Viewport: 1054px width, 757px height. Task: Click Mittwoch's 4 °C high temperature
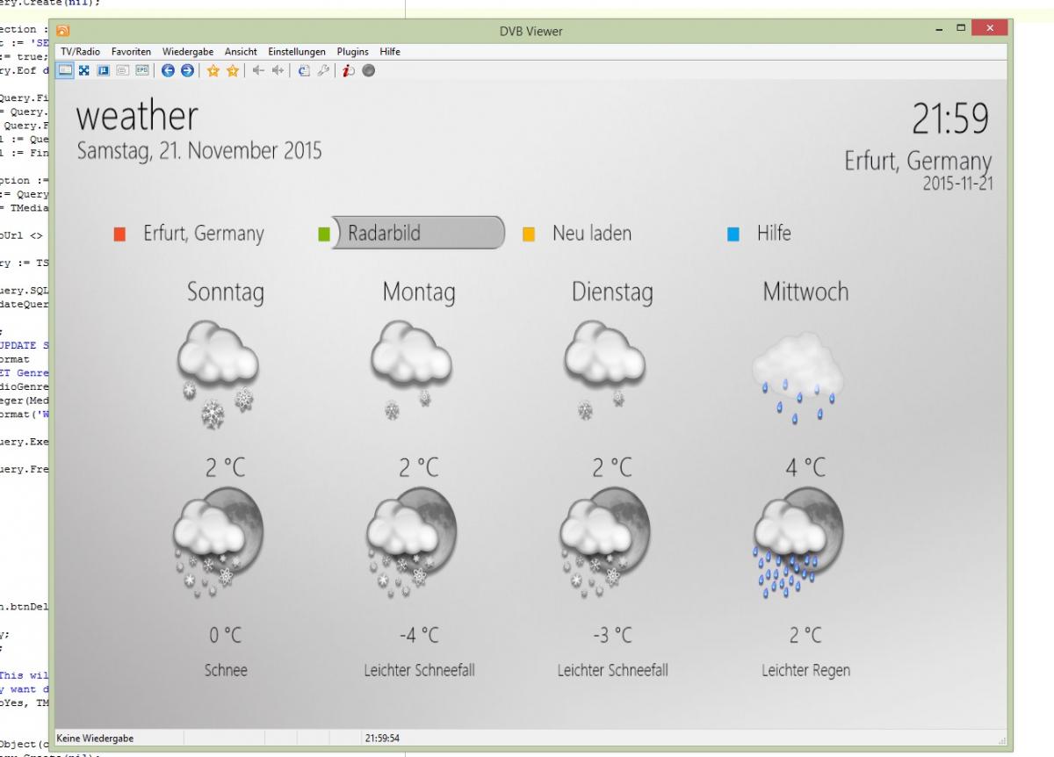pyautogui.click(x=805, y=468)
